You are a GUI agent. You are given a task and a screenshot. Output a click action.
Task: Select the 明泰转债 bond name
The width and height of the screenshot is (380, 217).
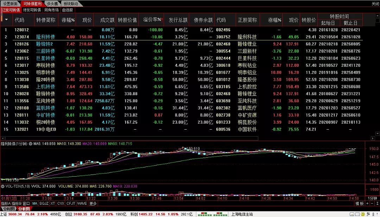(45, 72)
